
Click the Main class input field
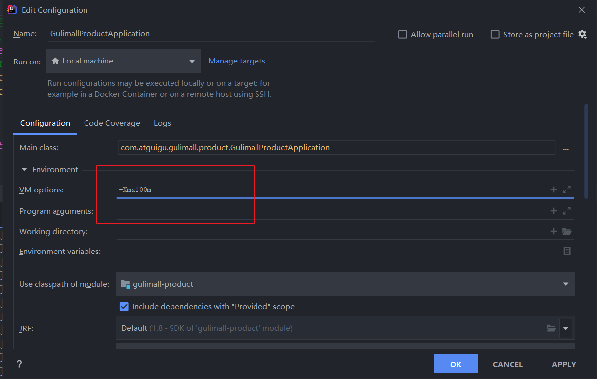click(x=336, y=147)
